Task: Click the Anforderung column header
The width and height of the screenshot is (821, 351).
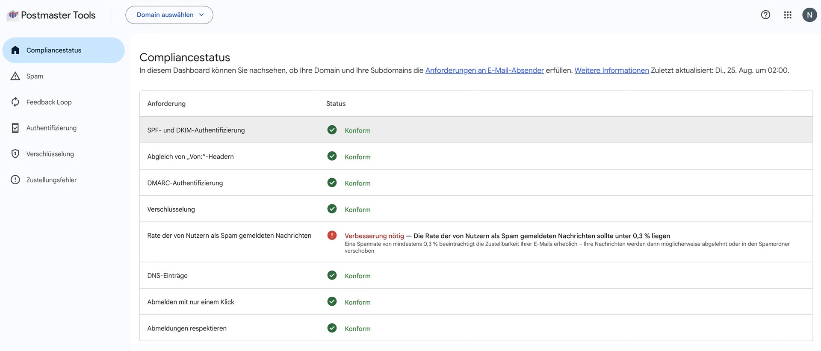Action: pyautogui.click(x=166, y=104)
